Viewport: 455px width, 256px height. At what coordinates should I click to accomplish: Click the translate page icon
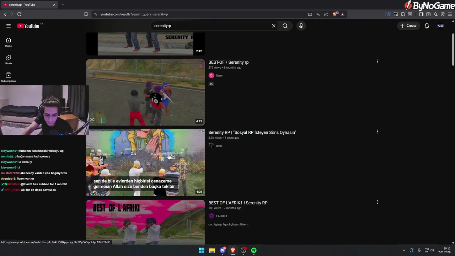(x=318, y=14)
